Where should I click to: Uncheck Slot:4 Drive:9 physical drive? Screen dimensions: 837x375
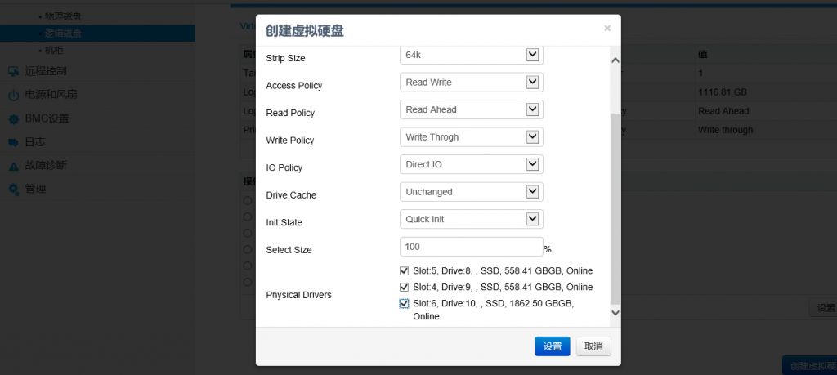[x=404, y=287]
